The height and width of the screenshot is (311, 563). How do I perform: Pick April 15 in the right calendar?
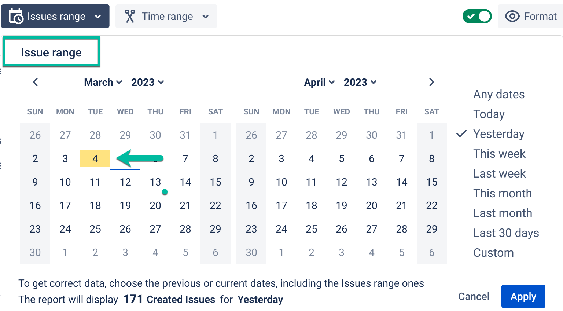(431, 182)
